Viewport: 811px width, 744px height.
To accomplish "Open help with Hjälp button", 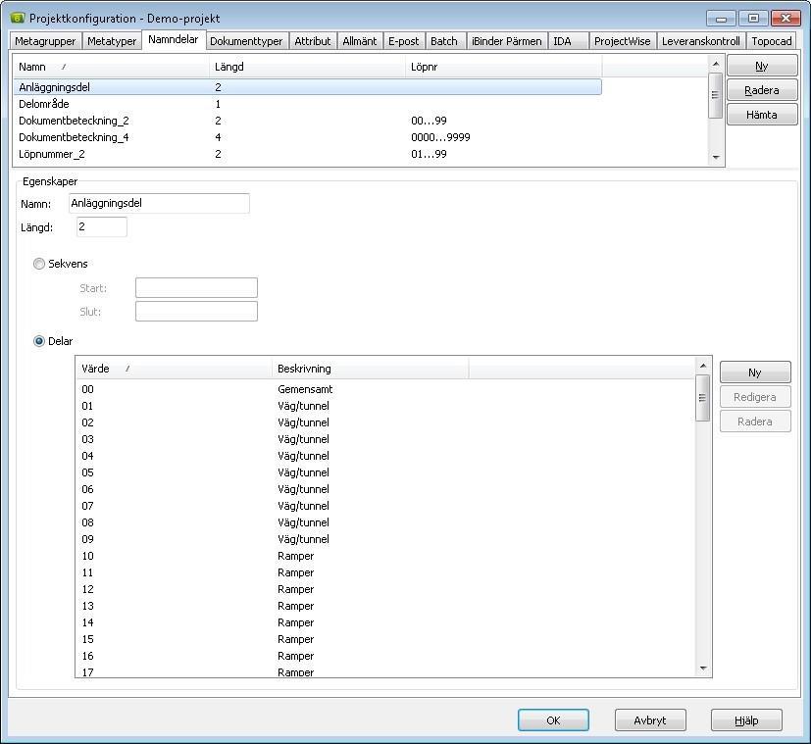I will point(746,720).
